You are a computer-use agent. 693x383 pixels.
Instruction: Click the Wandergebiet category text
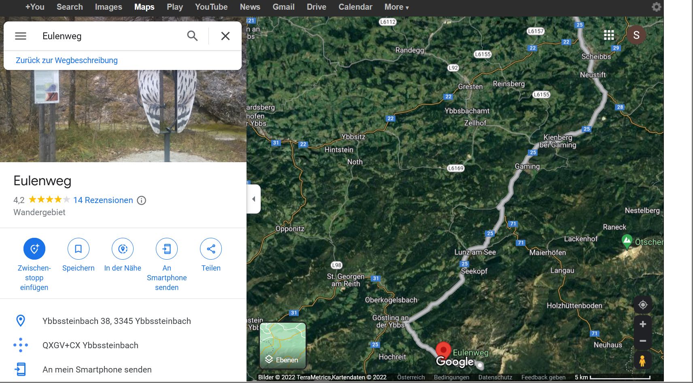click(x=39, y=212)
